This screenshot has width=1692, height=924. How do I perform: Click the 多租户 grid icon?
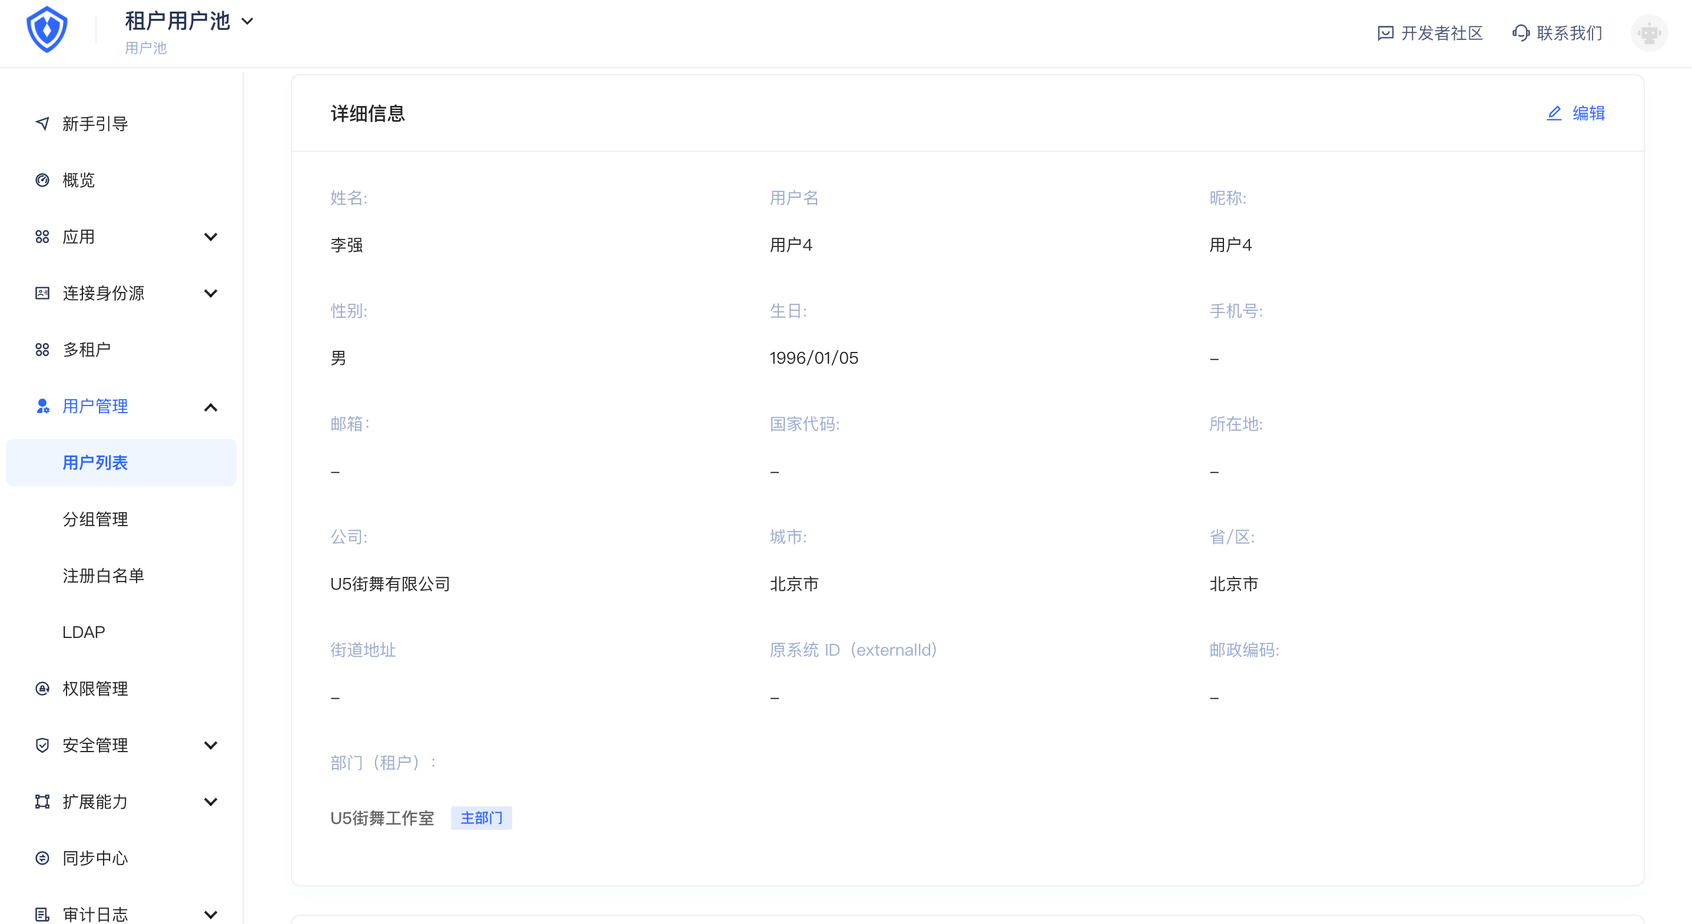[x=43, y=350]
